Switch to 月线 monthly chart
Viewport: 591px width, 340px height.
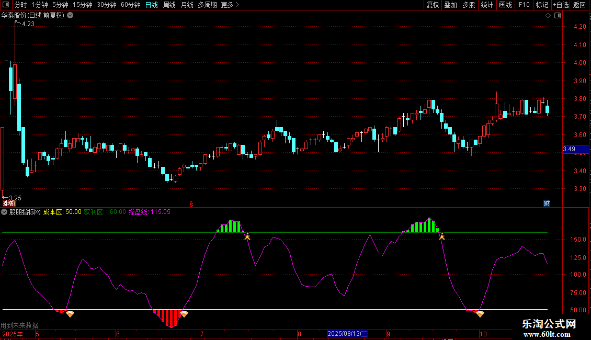187,5
